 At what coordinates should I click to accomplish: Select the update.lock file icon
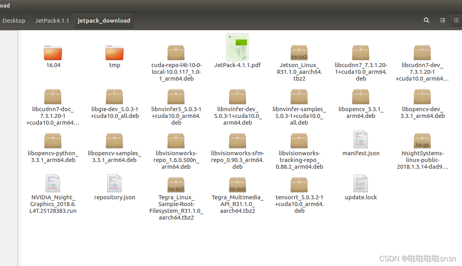361,183
